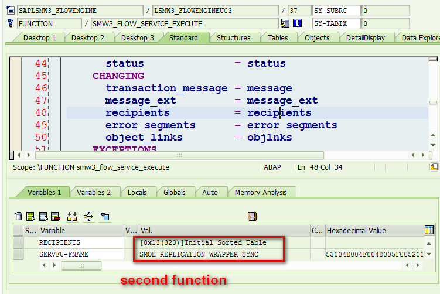
Task: Click the FUNCTION event type field
Action: coord(49,23)
